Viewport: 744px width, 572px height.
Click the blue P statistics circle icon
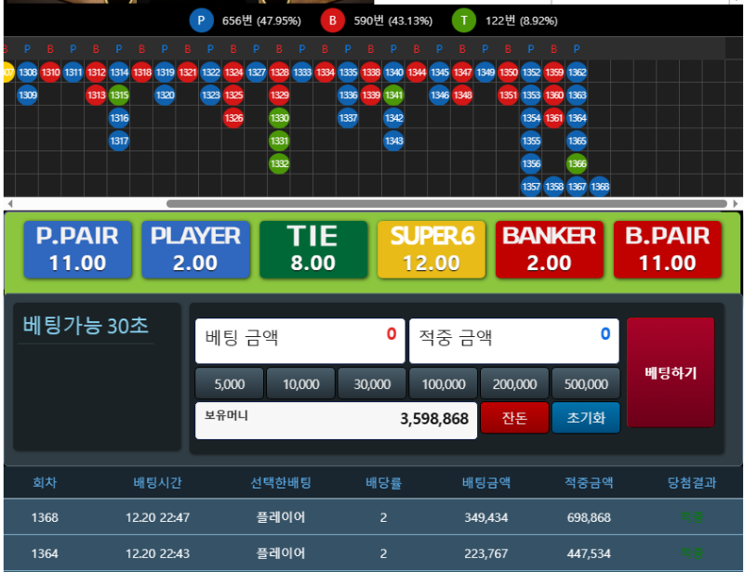tap(202, 20)
